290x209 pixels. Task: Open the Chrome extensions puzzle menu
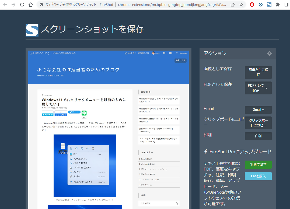click(278, 5)
